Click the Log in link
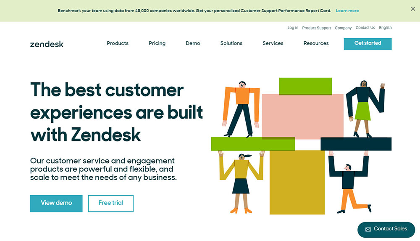This screenshot has width=420, height=241. [x=293, y=28]
